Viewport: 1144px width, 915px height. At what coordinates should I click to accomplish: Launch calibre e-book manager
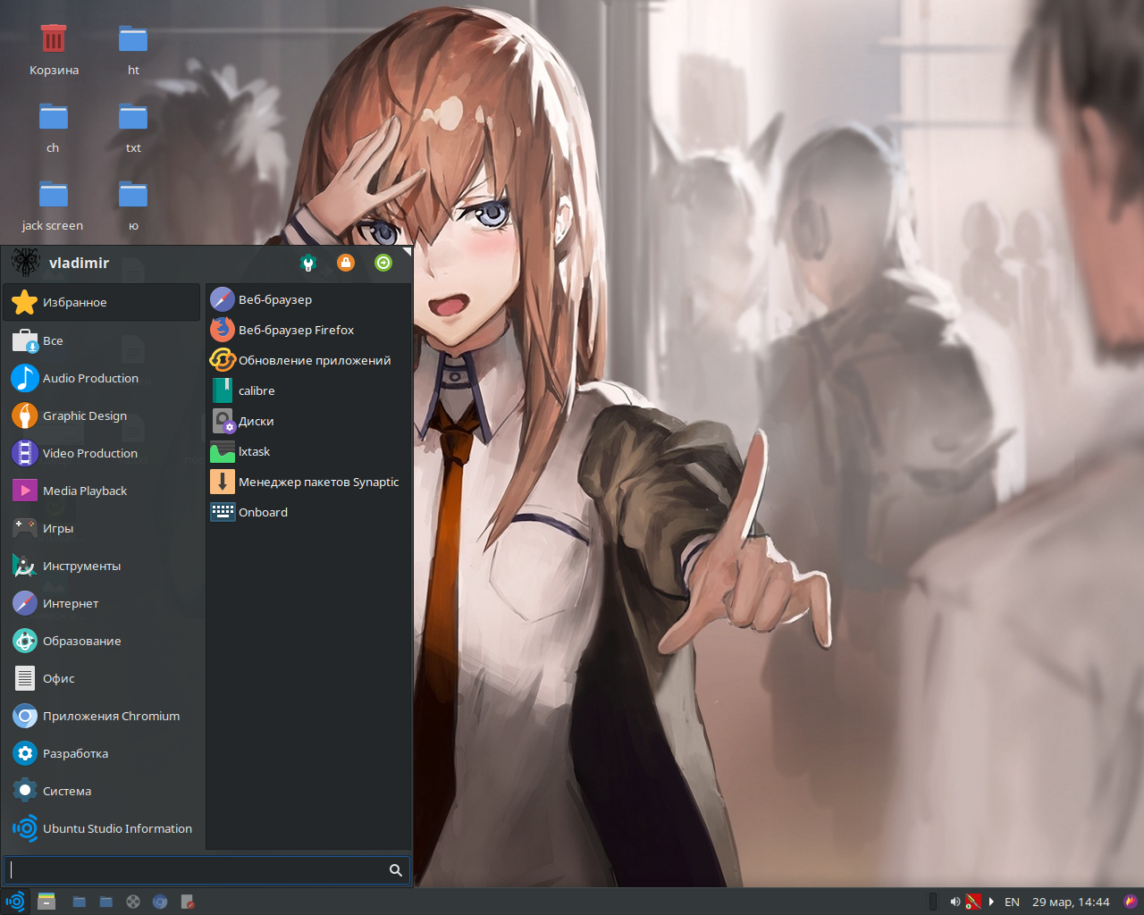click(309, 390)
